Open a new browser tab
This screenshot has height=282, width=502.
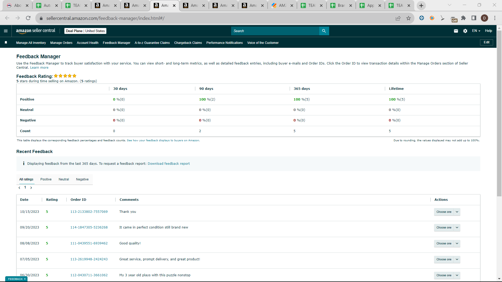421,5
